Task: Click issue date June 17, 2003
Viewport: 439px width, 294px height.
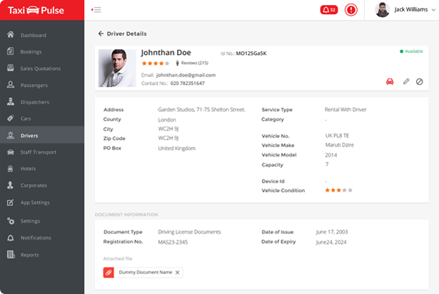Action: (332, 232)
